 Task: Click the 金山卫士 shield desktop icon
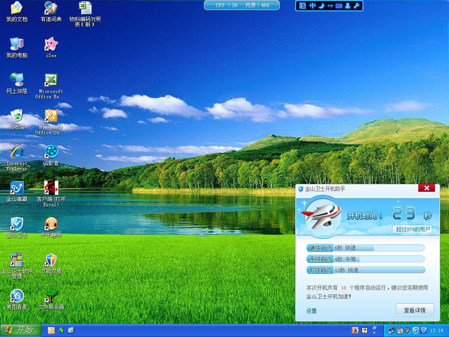click(17, 224)
